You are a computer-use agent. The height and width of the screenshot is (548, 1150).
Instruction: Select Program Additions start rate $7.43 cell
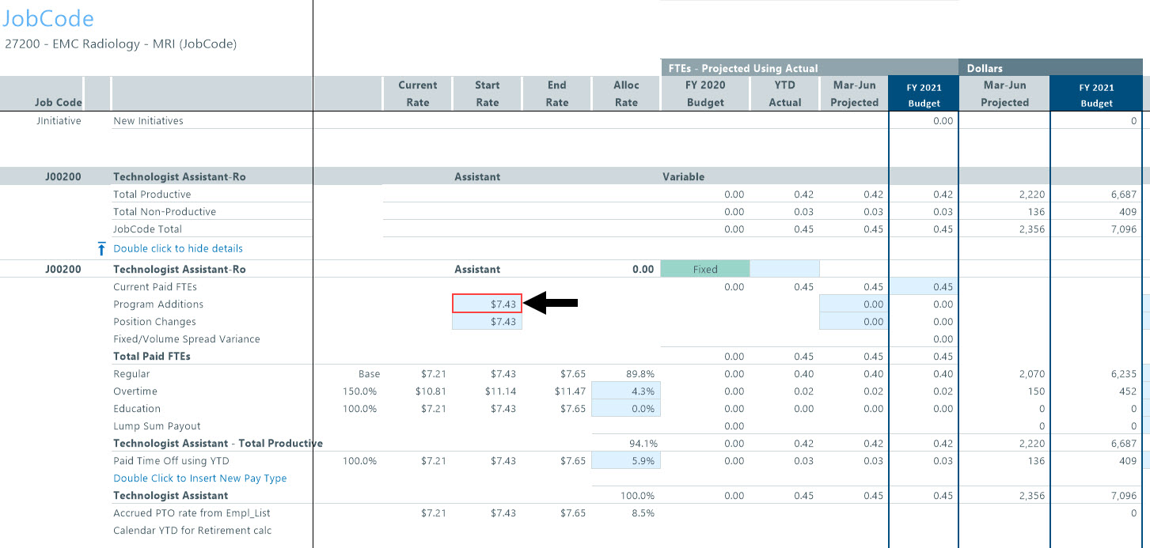[487, 304]
